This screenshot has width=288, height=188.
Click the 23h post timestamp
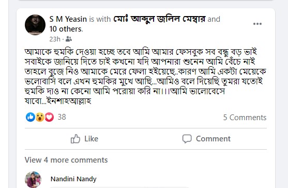tap(55, 39)
